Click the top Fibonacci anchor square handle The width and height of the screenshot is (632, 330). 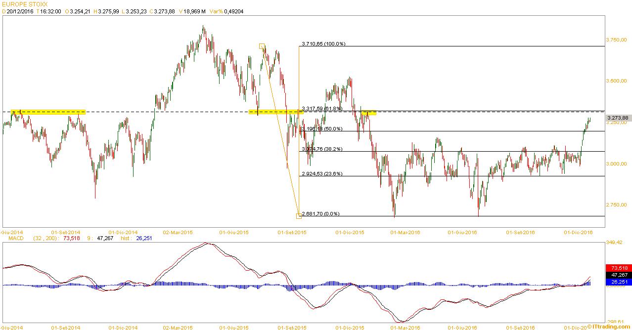coord(262,46)
